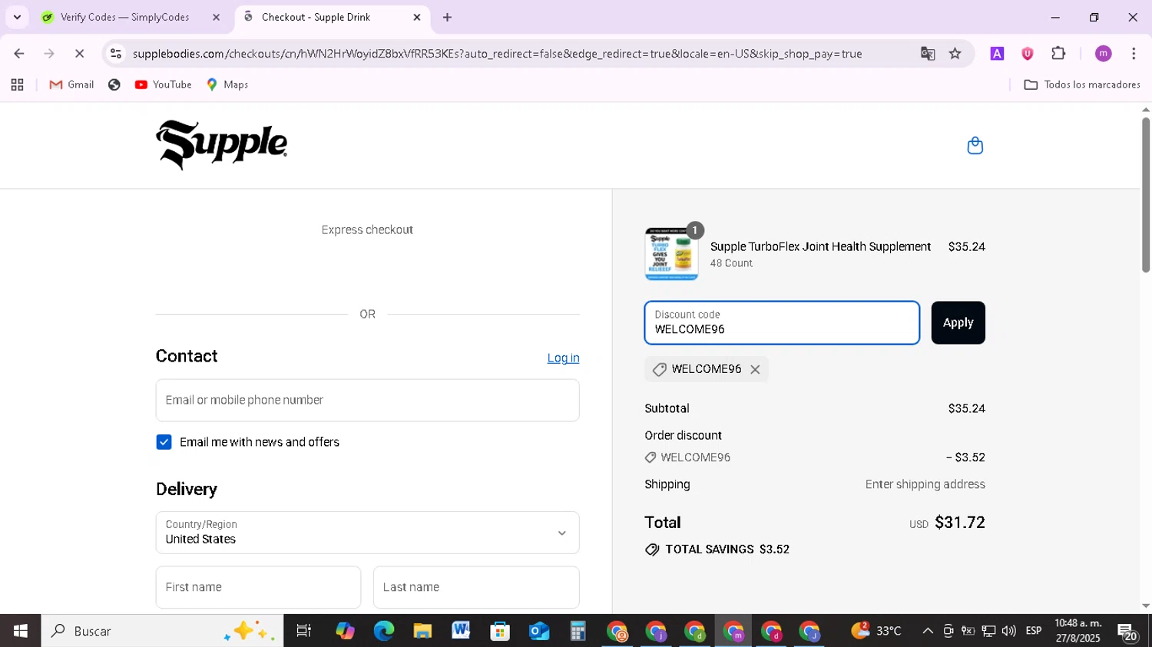Close the Verify Codes — SimplyCodes tab
This screenshot has width=1152, height=647.
(x=216, y=17)
